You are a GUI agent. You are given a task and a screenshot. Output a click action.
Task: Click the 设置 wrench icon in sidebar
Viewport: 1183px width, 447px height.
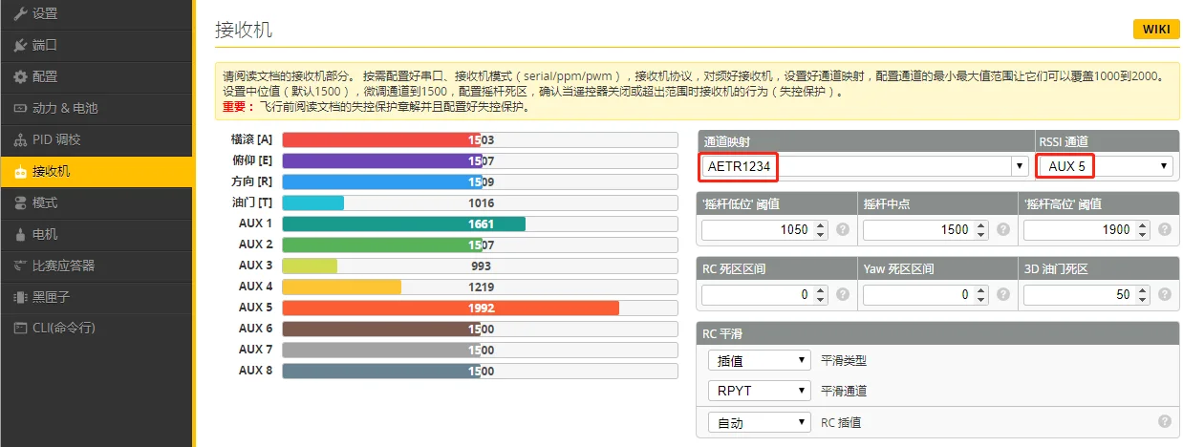coord(20,13)
